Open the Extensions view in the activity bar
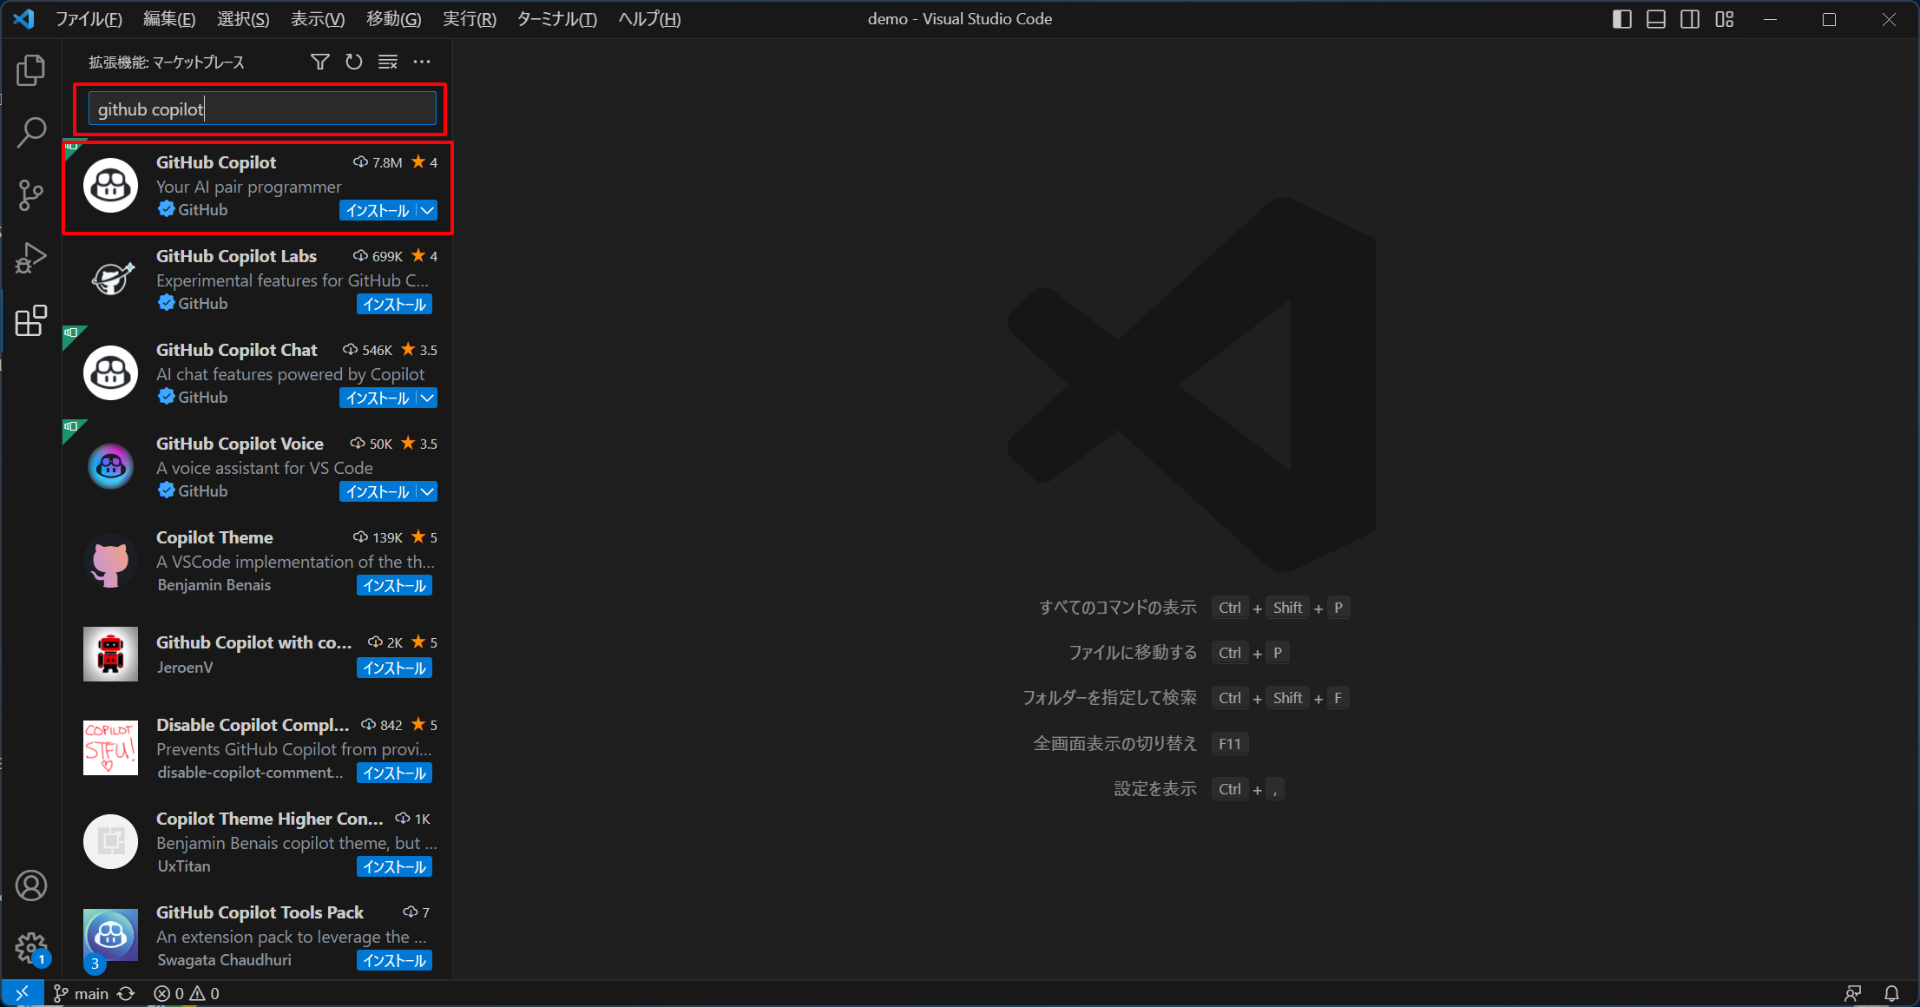Screen dimensions: 1920x1007 (x=31, y=320)
